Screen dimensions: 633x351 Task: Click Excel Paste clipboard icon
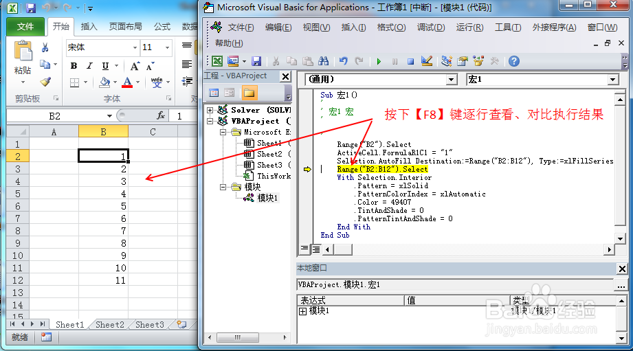click(x=23, y=52)
